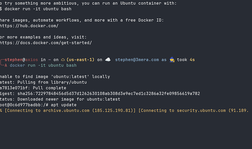This screenshot has height=149, width=252.
Task: Click the tilde home directory symbol
Action: tap(50, 60)
